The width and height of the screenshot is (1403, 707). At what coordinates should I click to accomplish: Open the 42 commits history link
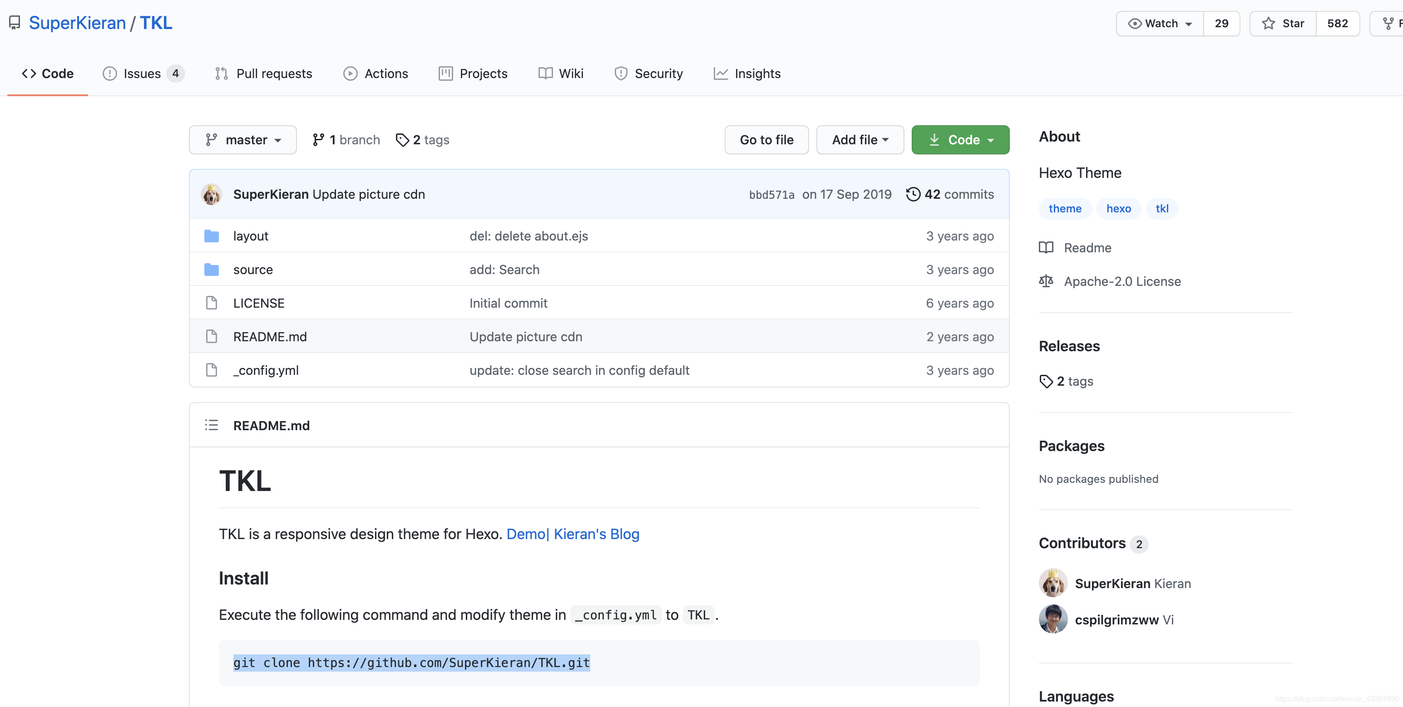click(x=950, y=194)
